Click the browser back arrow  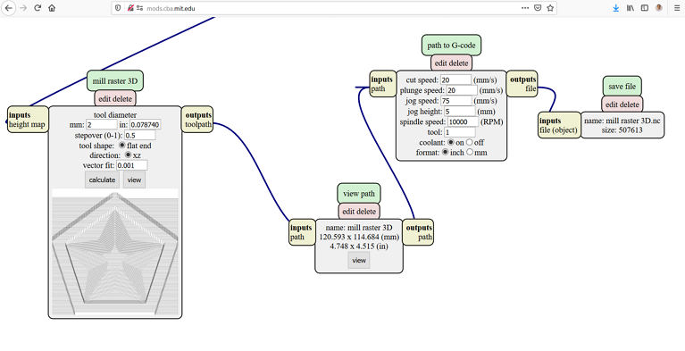pyautogui.click(x=8, y=8)
